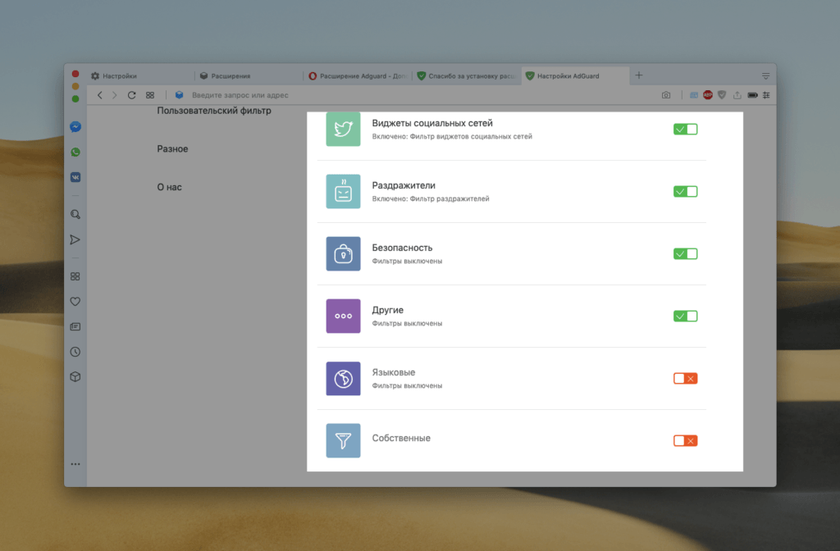
Task: Go forward with the toolbar arrow
Action: pos(115,95)
